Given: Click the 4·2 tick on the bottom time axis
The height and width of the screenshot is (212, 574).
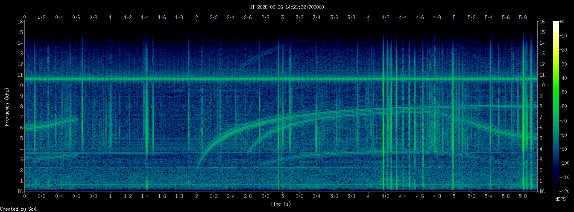Looking at the screenshot, I should [385, 196].
